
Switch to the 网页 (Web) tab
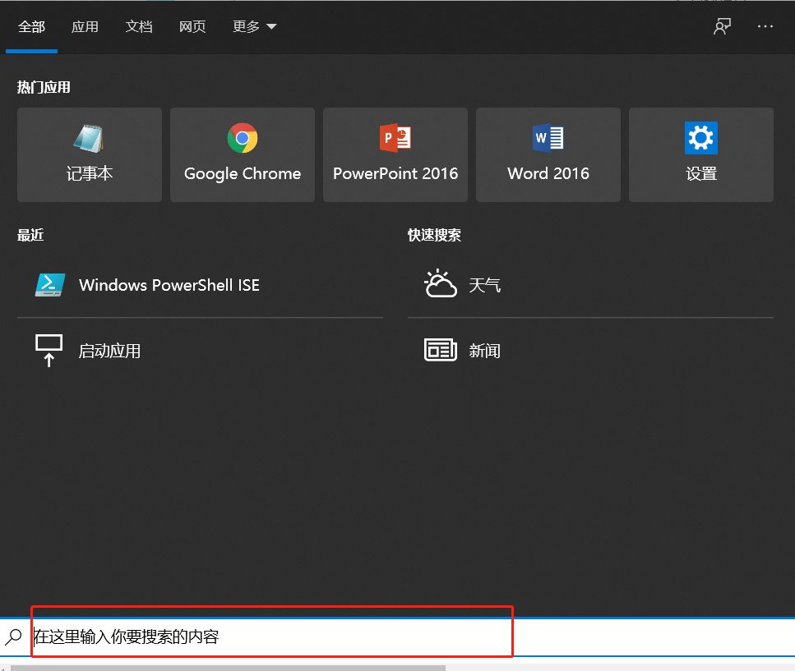[192, 27]
